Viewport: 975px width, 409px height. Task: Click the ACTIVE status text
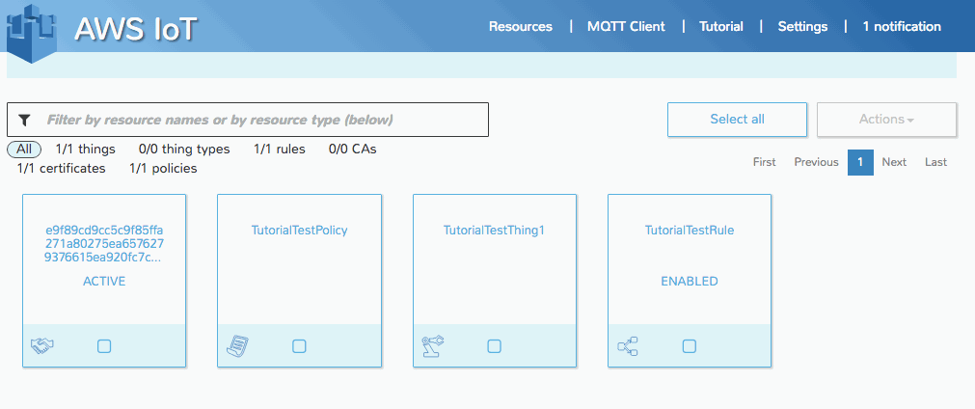point(104,281)
